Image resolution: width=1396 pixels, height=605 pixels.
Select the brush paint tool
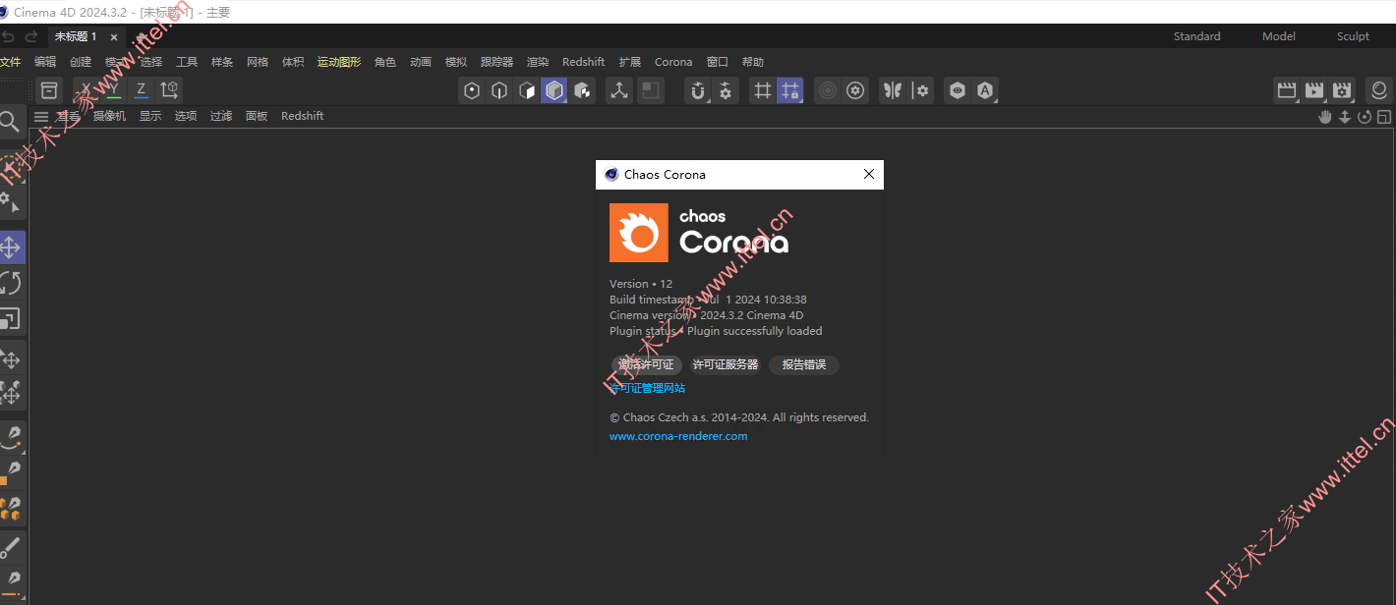pos(11,547)
